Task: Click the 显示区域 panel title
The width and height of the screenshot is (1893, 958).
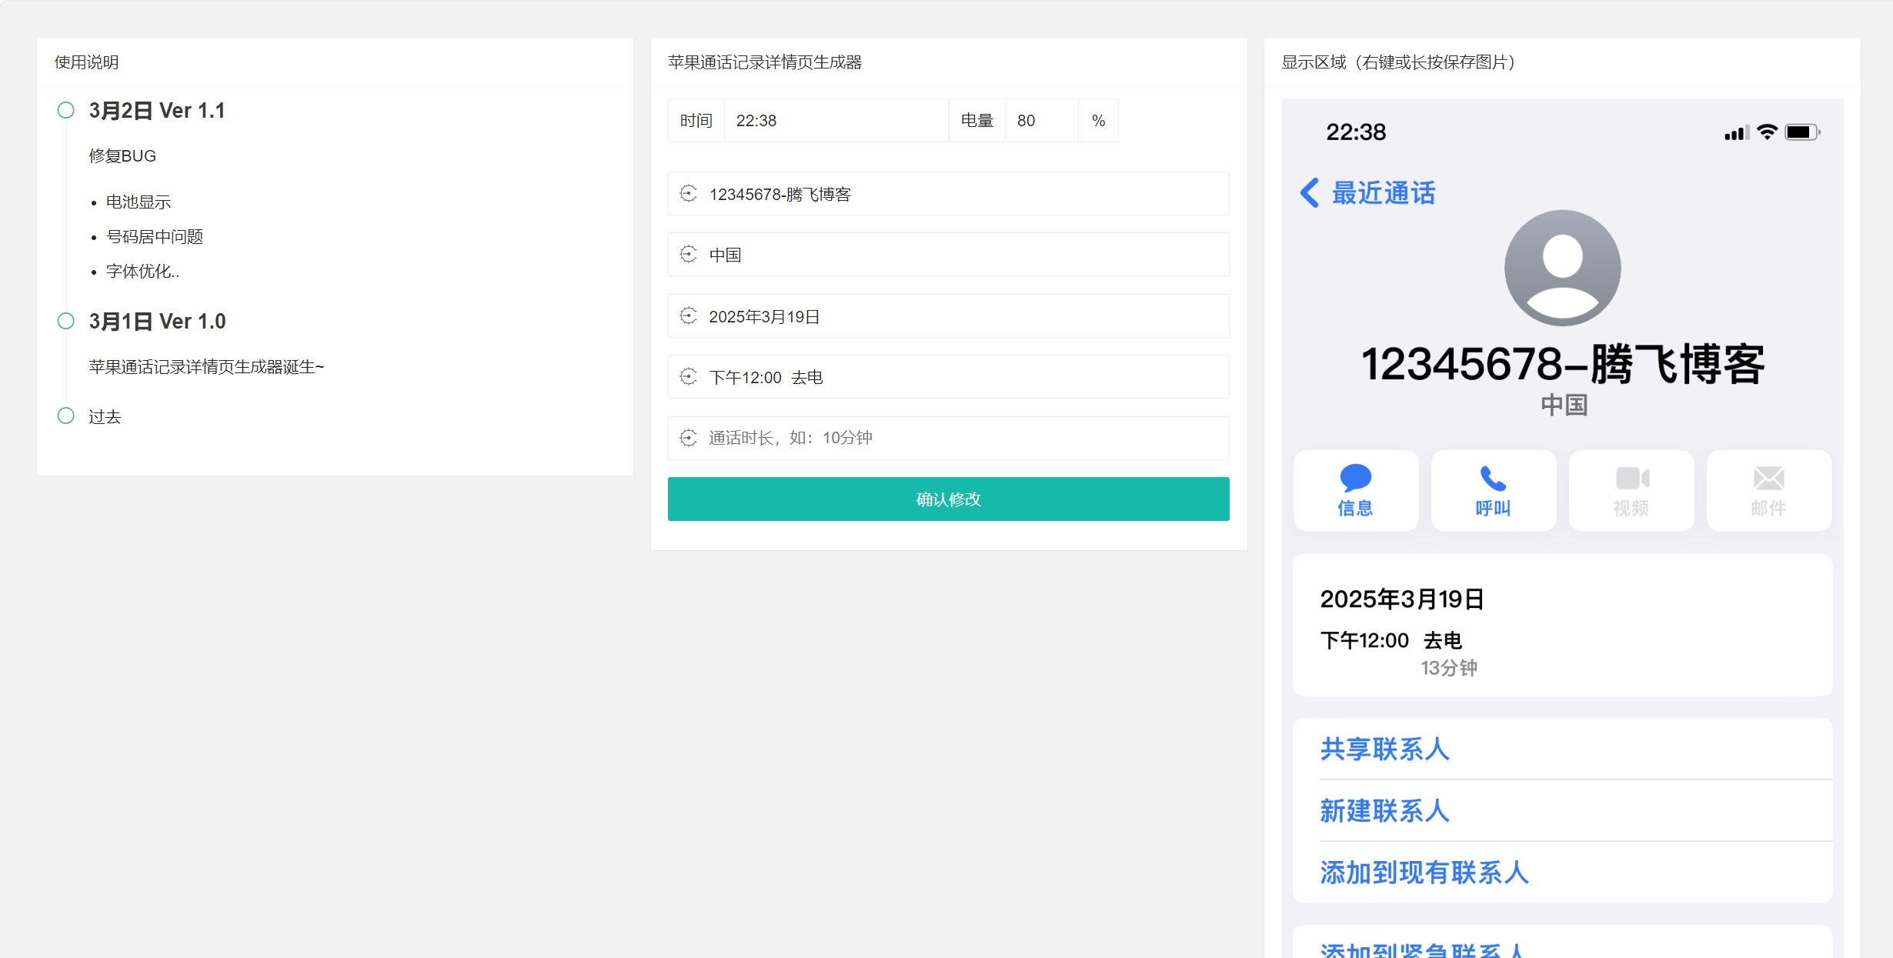Action: click(x=1399, y=62)
